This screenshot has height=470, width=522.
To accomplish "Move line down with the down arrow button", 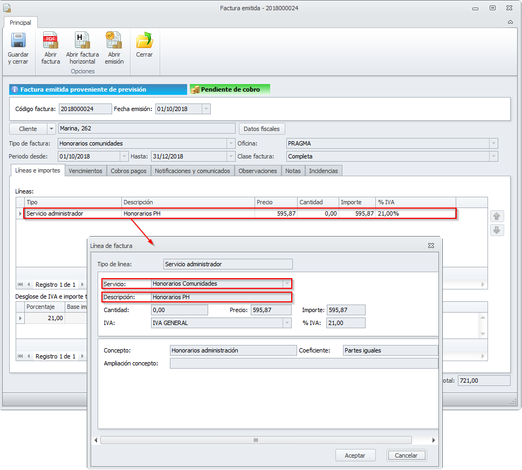I will [x=497, y=230].
